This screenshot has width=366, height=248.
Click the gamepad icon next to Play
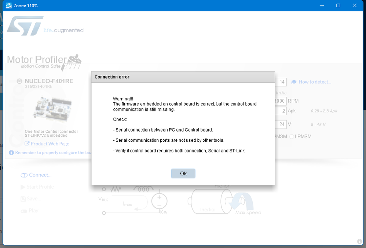(x=24, y=211)
